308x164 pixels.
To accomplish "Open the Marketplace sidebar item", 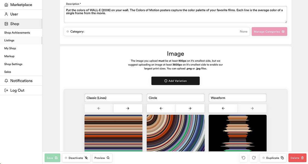I will coord(21,5).
